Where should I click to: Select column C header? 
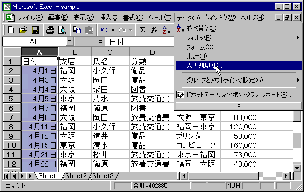click(110, 52)
